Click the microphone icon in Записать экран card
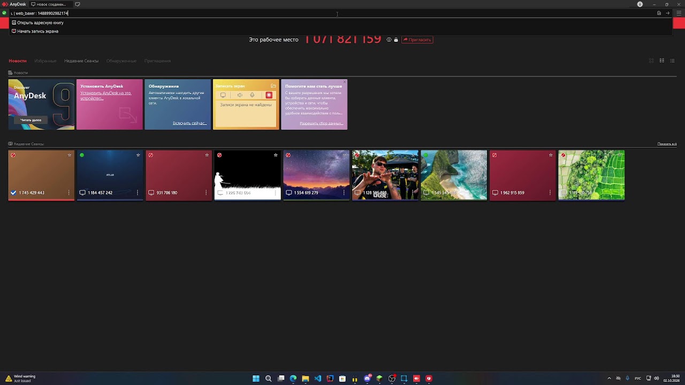The width and height of the screenshot is (685, 385). click(252, 95)
